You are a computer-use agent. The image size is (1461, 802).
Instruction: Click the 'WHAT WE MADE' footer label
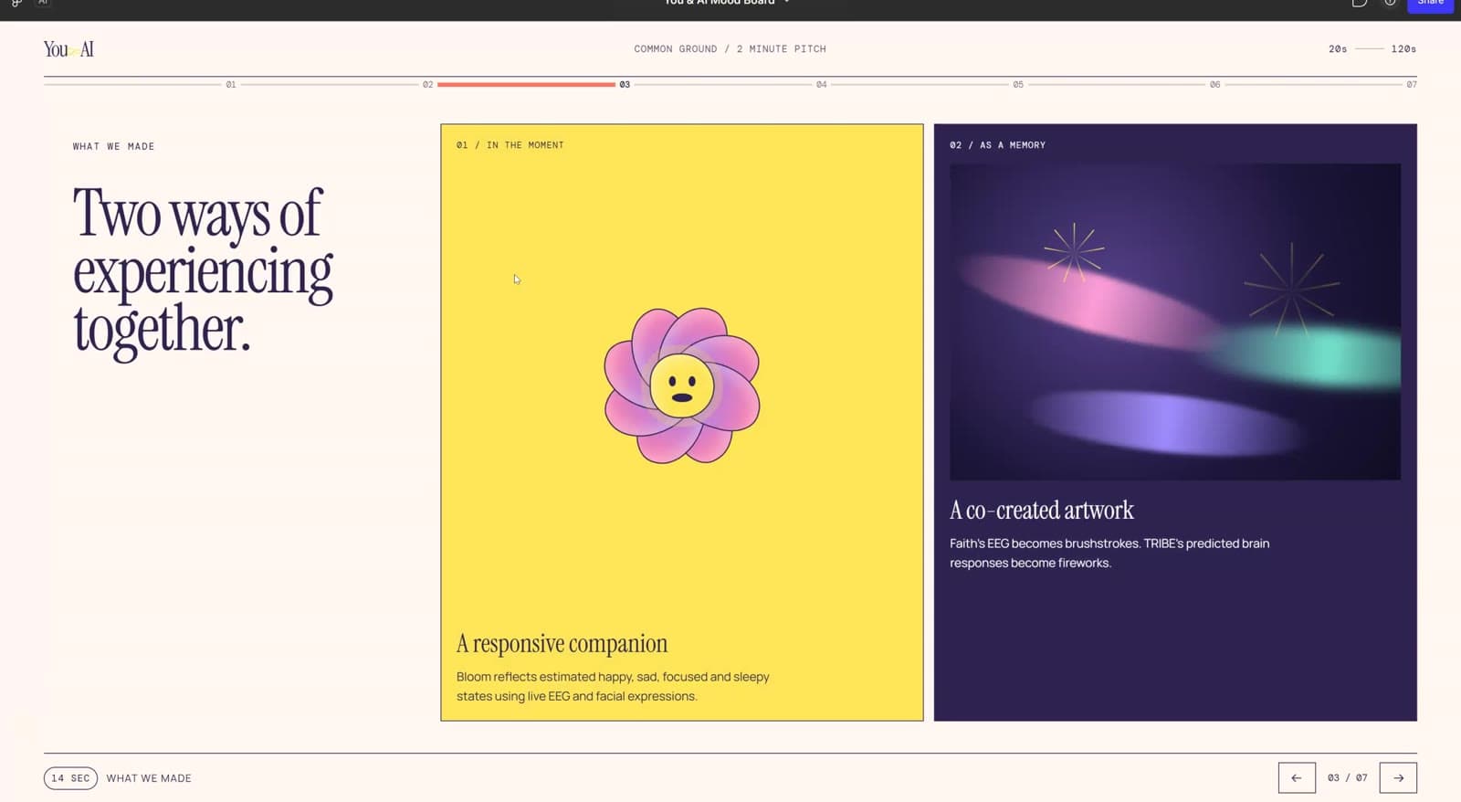pos(149,778)
